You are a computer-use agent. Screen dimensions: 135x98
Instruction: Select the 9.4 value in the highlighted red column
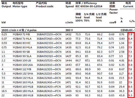[x=130, y=91]
